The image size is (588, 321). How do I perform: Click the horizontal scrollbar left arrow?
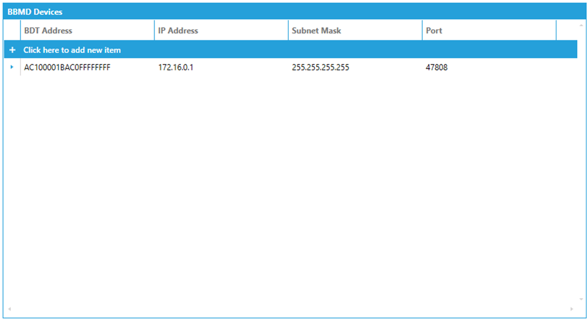(8, 309)
